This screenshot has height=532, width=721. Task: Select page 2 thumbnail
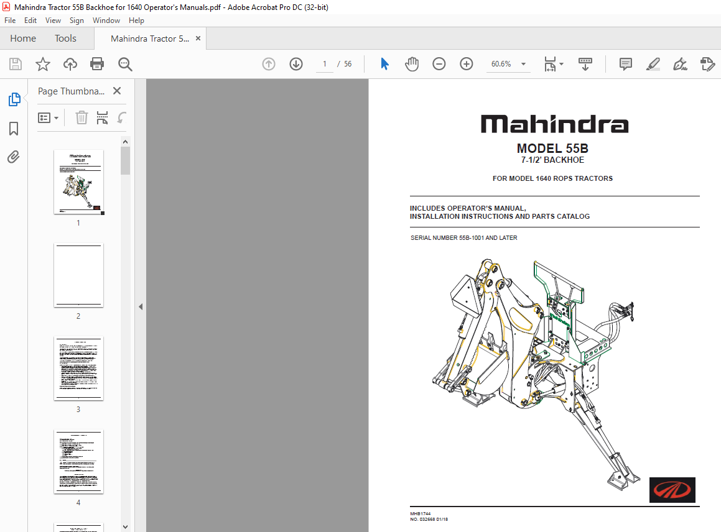point(78,275)
